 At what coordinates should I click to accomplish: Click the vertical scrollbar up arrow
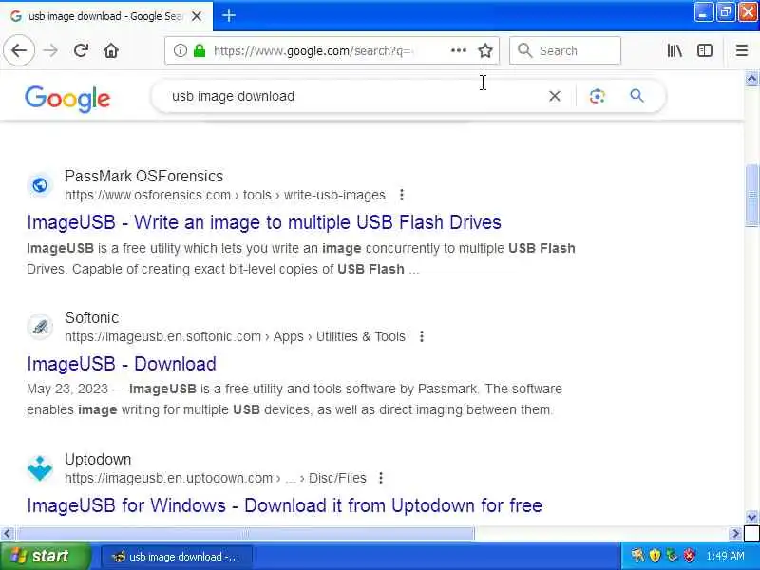[x=751, y=78]
